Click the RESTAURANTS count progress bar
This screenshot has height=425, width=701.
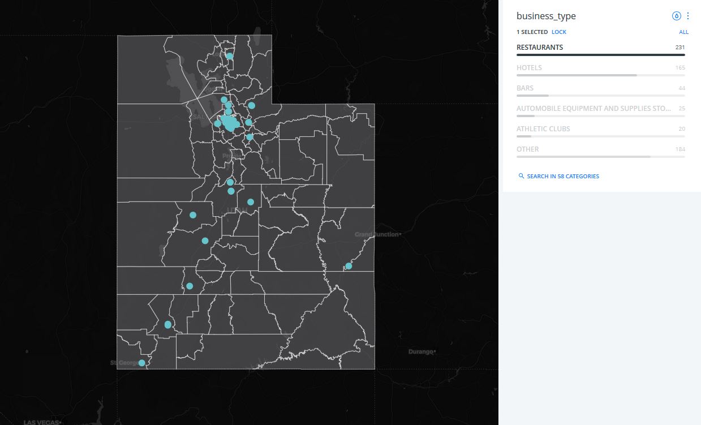pos(600,54)
